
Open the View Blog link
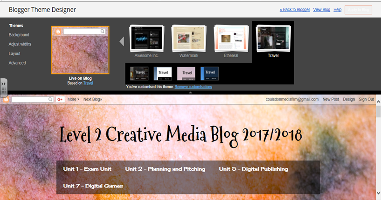coord(321,9)
